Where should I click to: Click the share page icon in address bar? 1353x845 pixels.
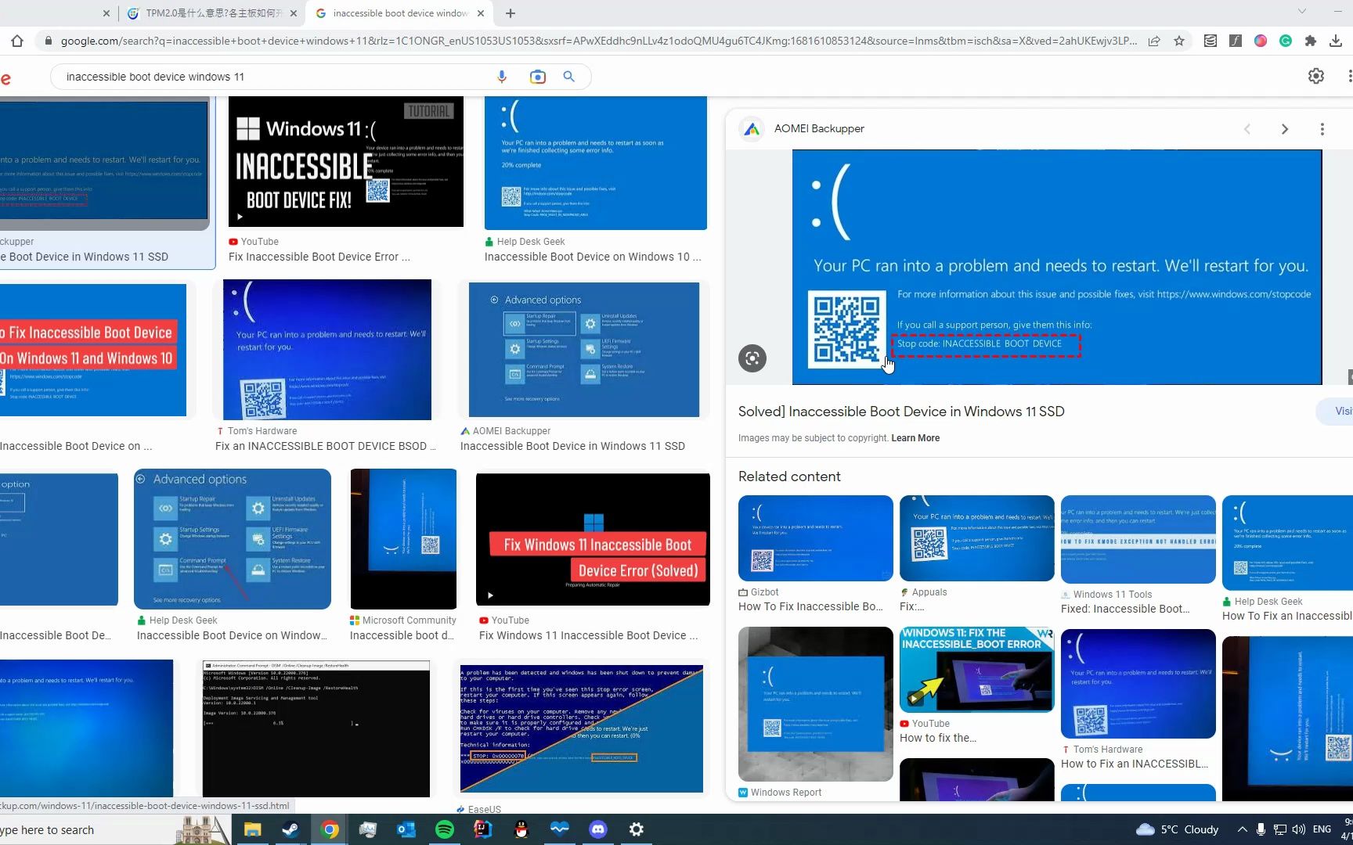tap(1154, 41)
